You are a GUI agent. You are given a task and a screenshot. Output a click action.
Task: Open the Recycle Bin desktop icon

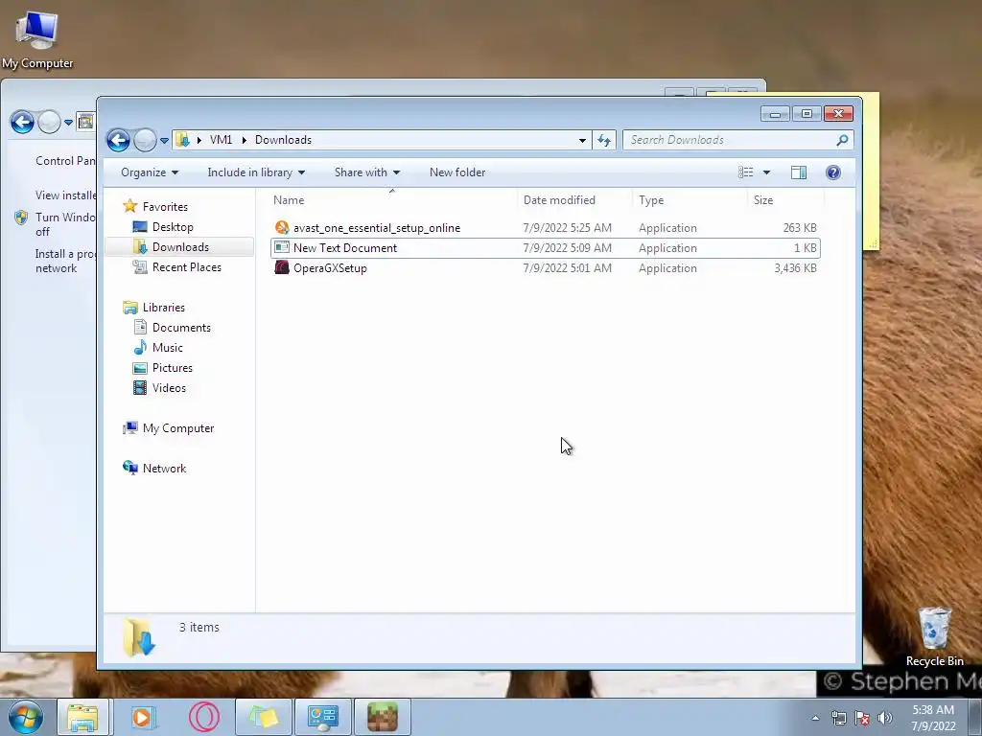click(x=934, y=635)
